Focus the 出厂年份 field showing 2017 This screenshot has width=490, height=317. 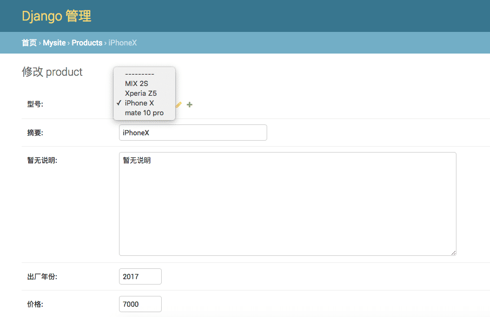[x=140, y=276]
